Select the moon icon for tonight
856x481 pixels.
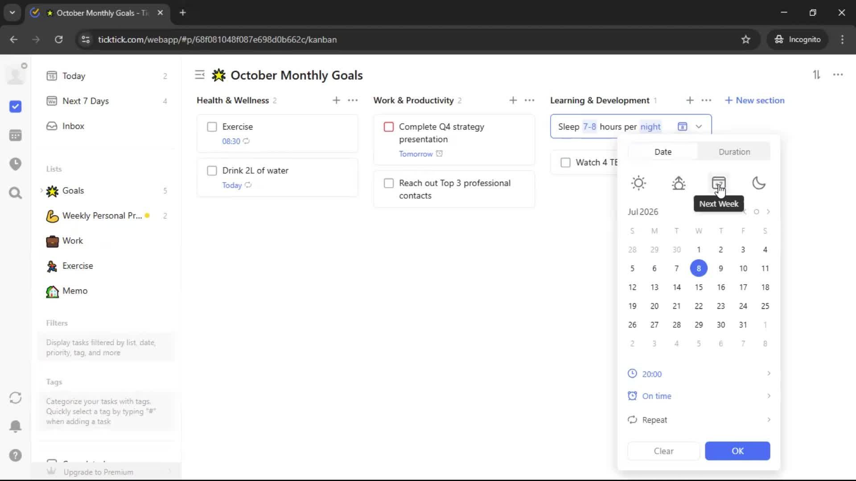point(758,183)
